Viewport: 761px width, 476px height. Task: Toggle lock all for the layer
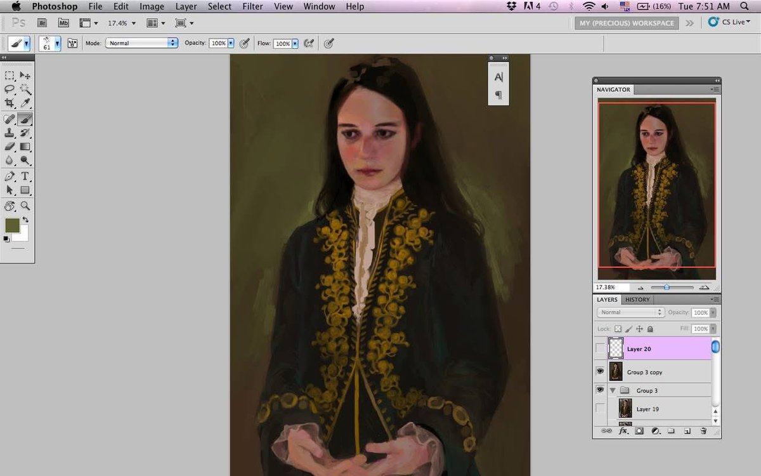[x=650, y=329]
